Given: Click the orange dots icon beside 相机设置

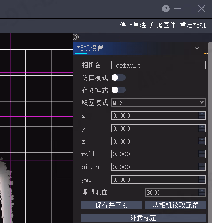Looking at the screenshot, I should click(206, 53).
